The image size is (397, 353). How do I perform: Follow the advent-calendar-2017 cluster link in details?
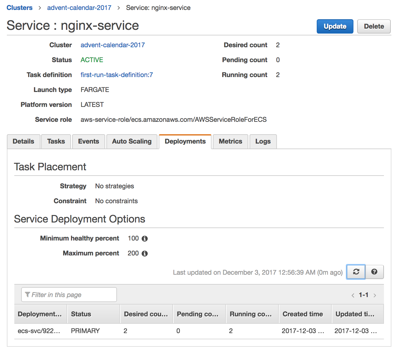[x=113, y=45]
